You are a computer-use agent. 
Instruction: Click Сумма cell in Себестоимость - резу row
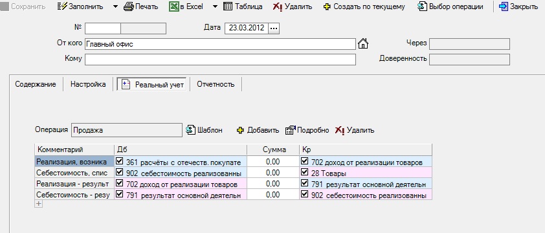(273, 195)
